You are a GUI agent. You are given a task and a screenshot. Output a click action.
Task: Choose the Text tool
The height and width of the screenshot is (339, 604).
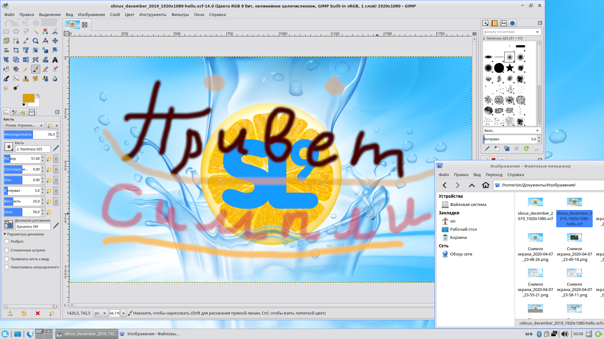click(55, 60)
